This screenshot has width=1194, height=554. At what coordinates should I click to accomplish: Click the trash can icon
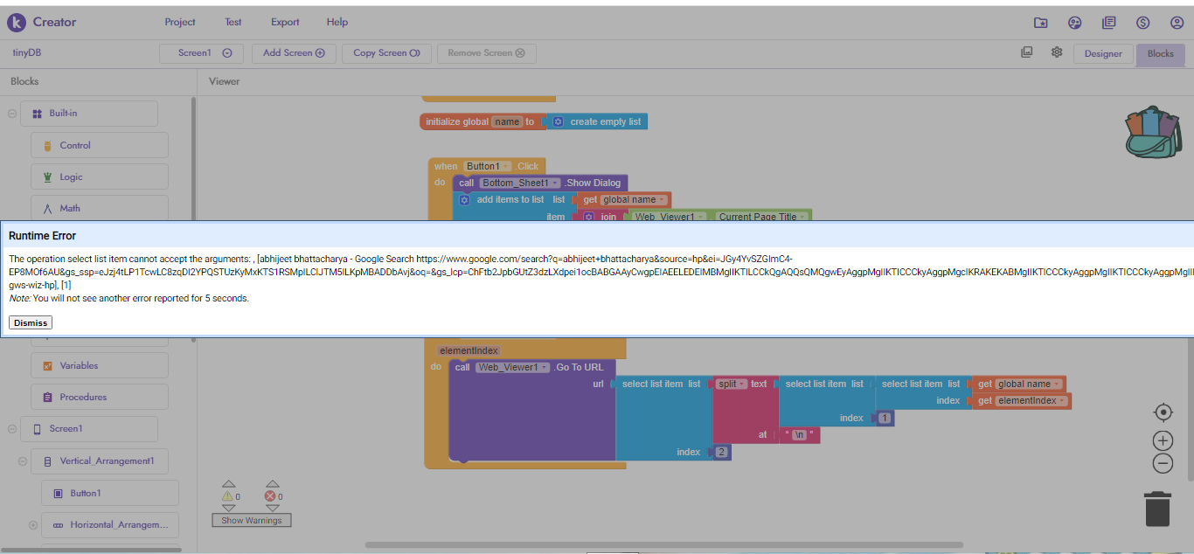pyautogui.click(x=1157, y=509)
